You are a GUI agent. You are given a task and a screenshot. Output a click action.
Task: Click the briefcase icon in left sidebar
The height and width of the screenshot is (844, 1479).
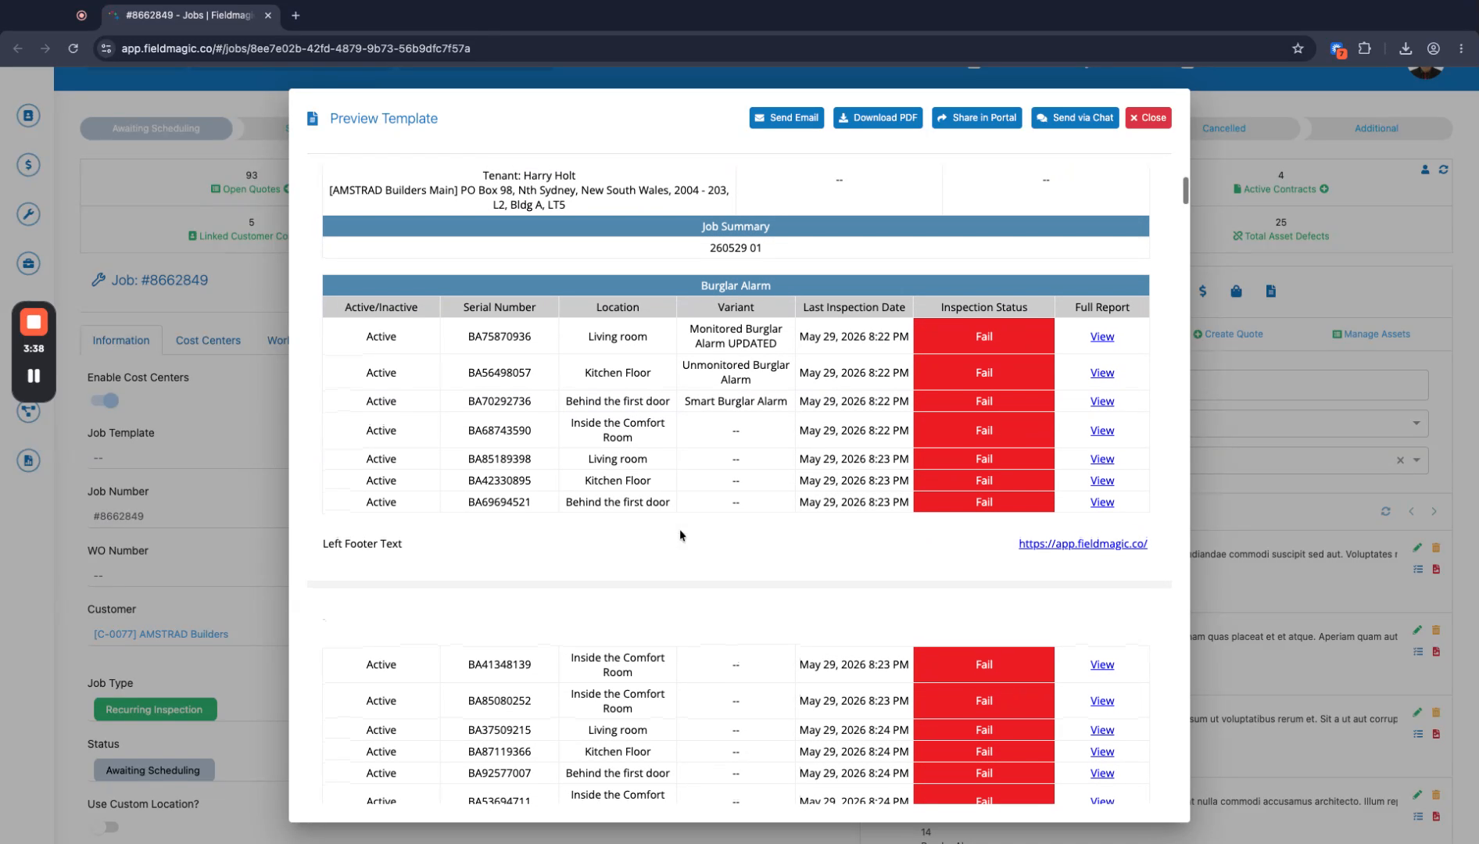click(x=29, y=263)
